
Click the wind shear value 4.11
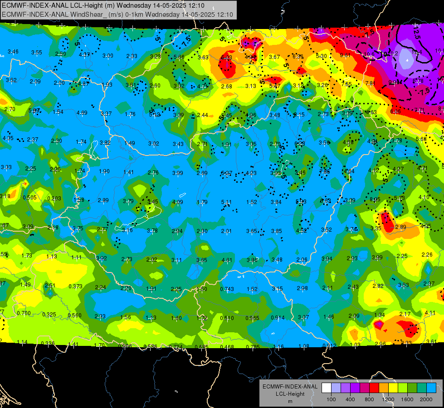coord(430,313)
